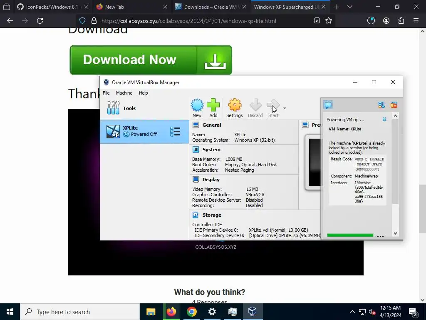Screen dimensions: 426x320
Task: Click the notification center warning icon
Action: coord(328,105)
